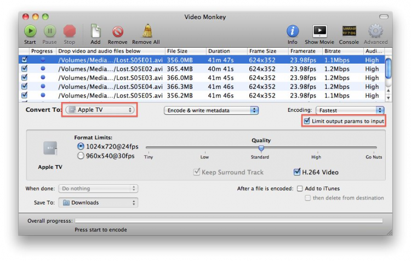Select the Lost.S05E05.avi file path
This screenshot has height=261, width=411.
coord(110,95)
